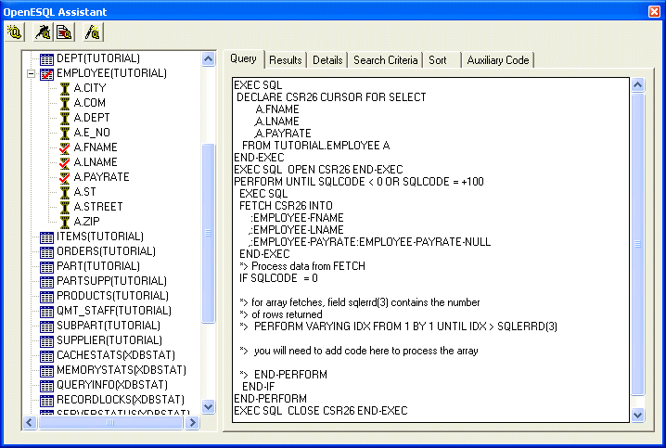Close the OpenESQL Assistant window

[x=654, y=11]
